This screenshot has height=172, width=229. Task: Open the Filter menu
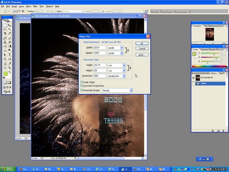tap(35, 6)
